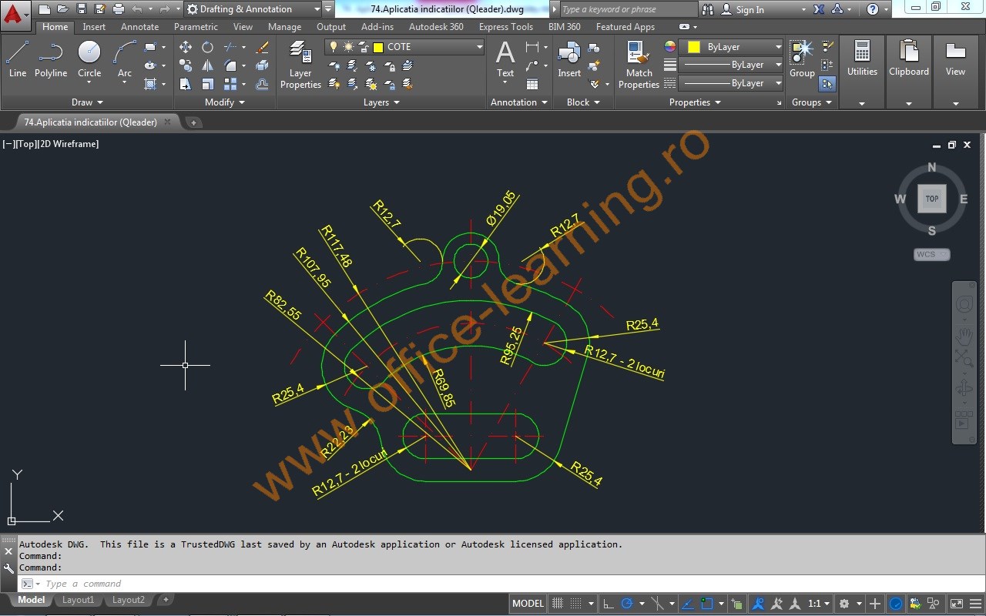Open the Express Tools ribbon tab
986x616 pixels.
[505, 27]
